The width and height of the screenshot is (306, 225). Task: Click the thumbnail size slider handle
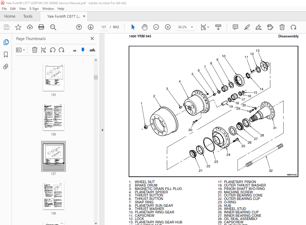point(83,50)
